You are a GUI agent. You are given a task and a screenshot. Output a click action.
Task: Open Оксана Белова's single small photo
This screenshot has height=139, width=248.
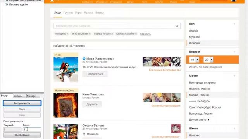point(176,129)
